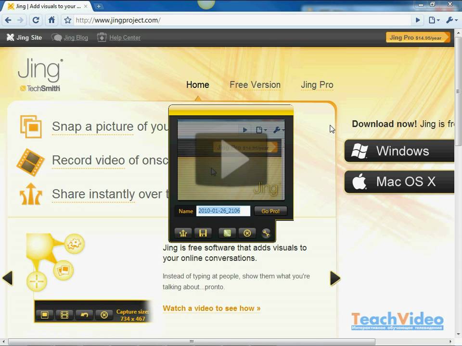The image size is (462, 346).
Task: Save capture with floppy disk icon
Action: pyautogui.click(x=203, y=234)
